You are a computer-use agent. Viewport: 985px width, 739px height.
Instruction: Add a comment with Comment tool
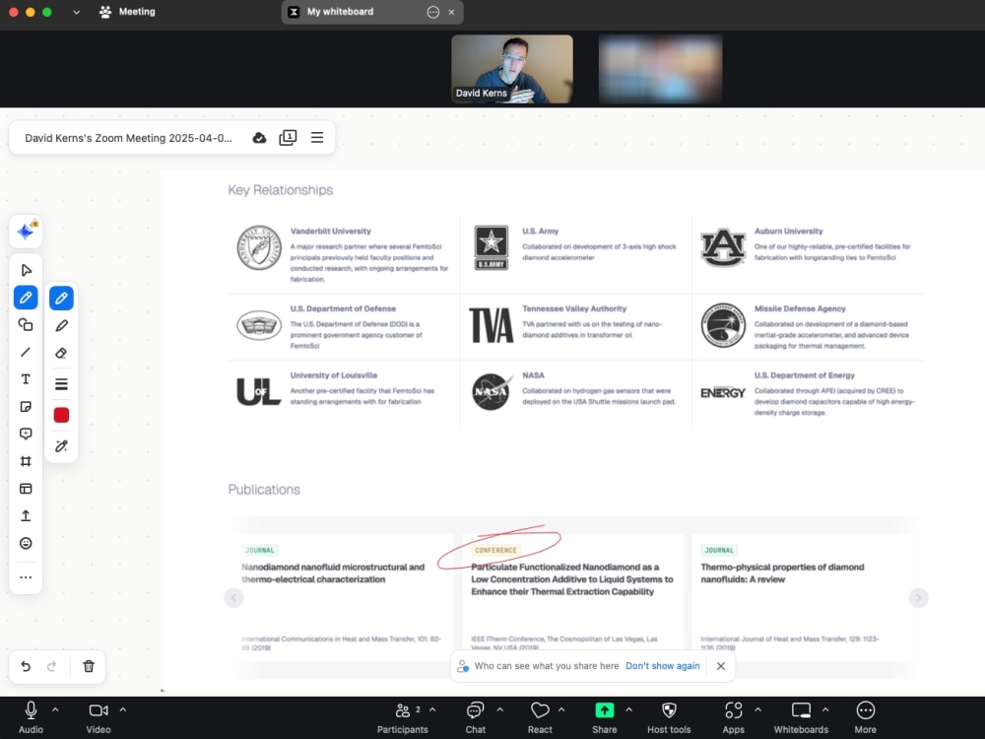(26, 435)
